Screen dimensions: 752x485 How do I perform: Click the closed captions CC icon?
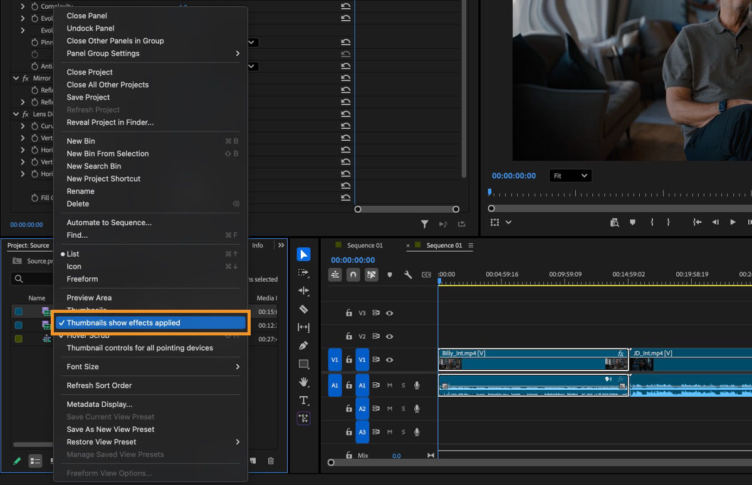coord(427,273)
